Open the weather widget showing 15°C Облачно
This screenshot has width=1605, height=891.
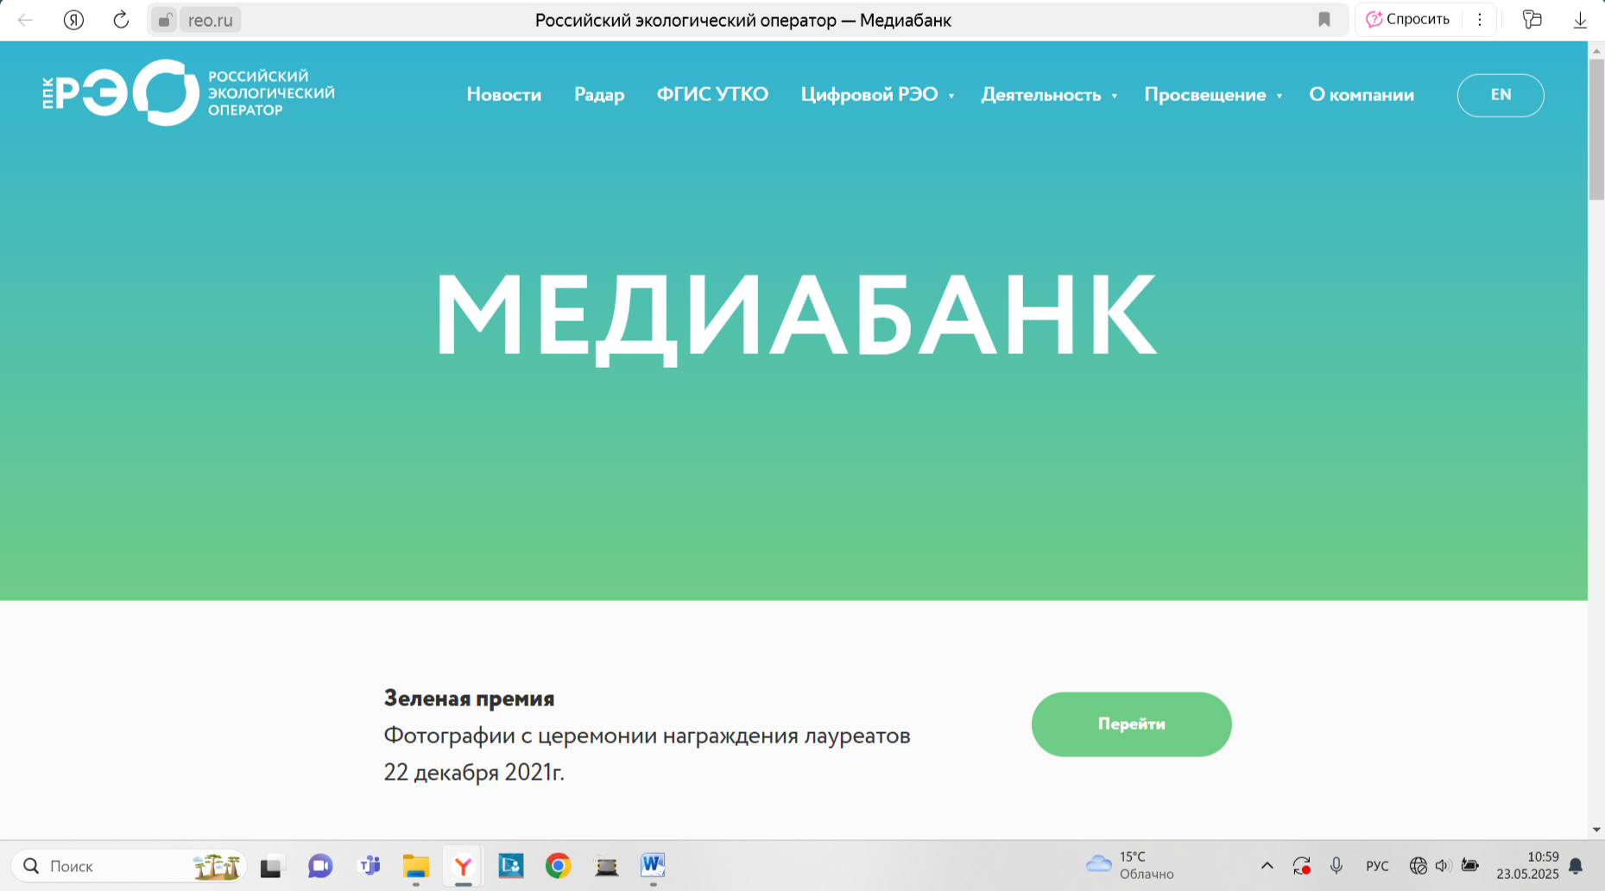point(1129,865)
